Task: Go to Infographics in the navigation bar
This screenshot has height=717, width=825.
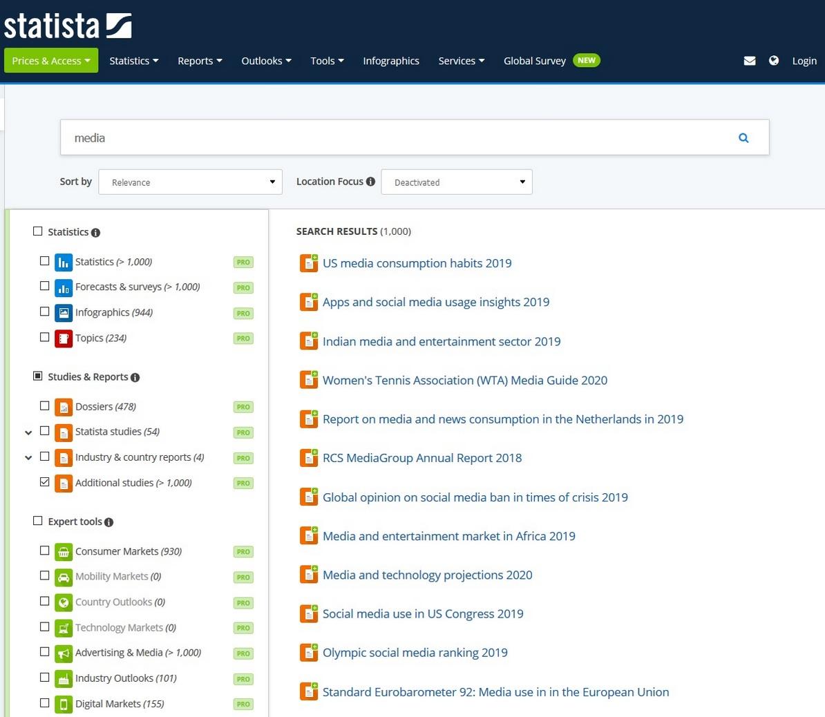Action: (391, 61)
